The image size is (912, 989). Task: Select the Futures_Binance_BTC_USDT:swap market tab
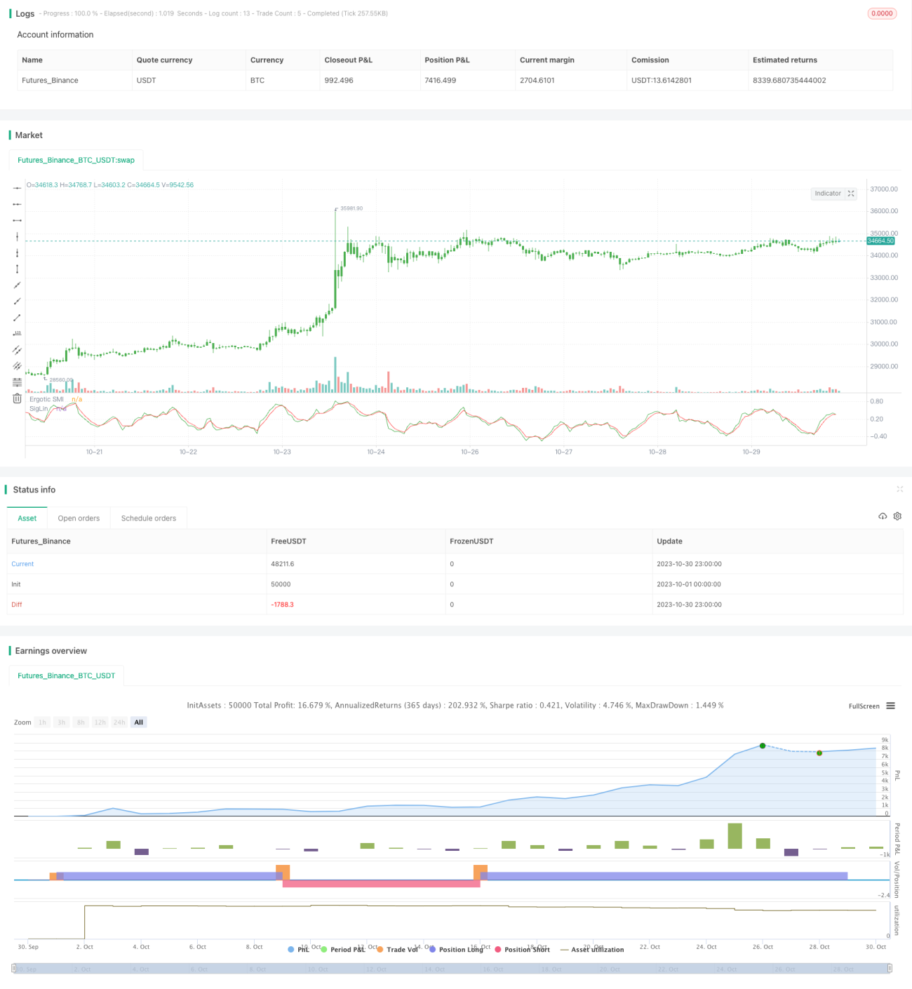click(x=76, y=160)
